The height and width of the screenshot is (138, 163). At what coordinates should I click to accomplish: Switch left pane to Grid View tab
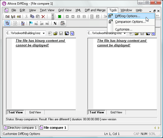35,112
